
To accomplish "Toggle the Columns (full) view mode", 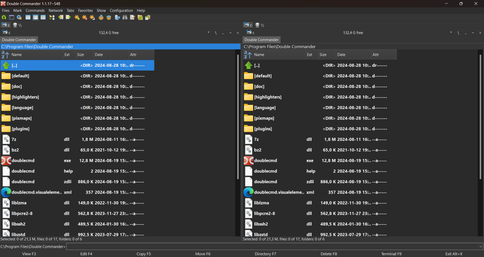I will coord(36,17).
